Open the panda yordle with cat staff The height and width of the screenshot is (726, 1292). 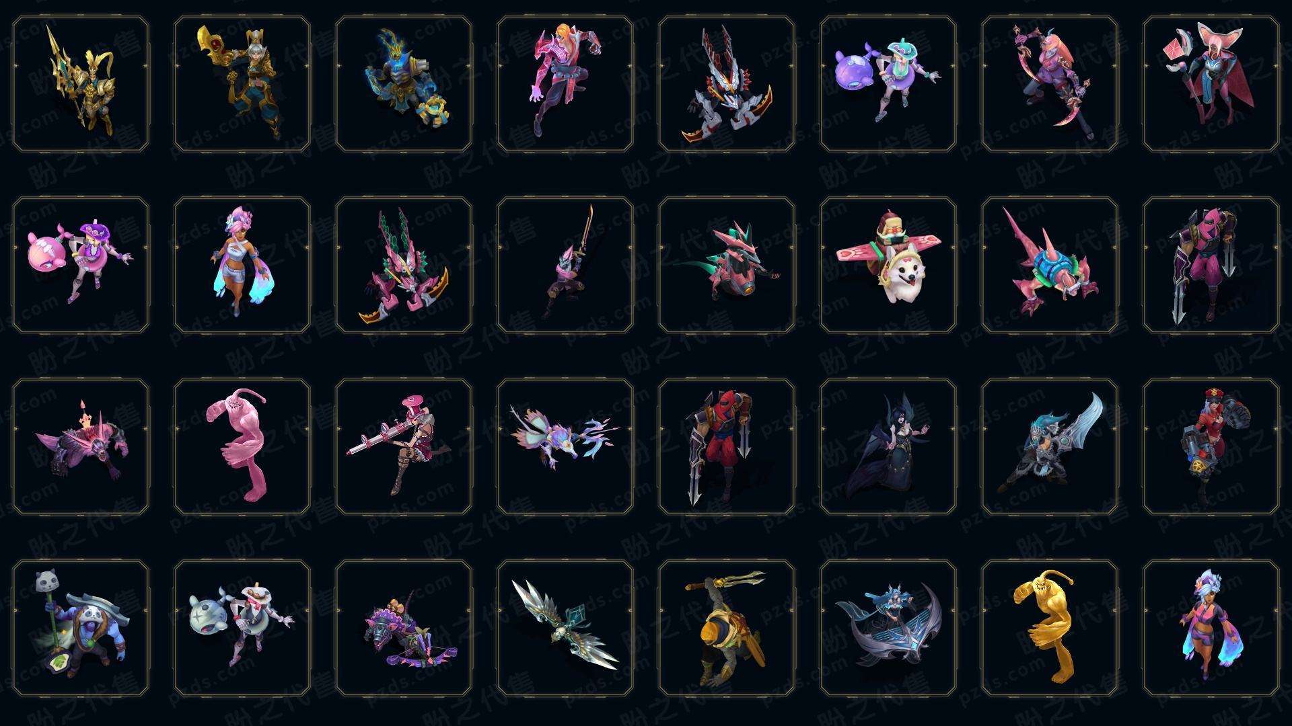pos(81,628)
